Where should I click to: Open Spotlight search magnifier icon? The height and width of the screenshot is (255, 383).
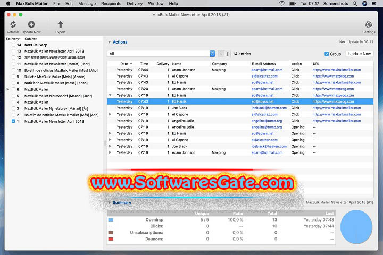click(x=355, y=3)
